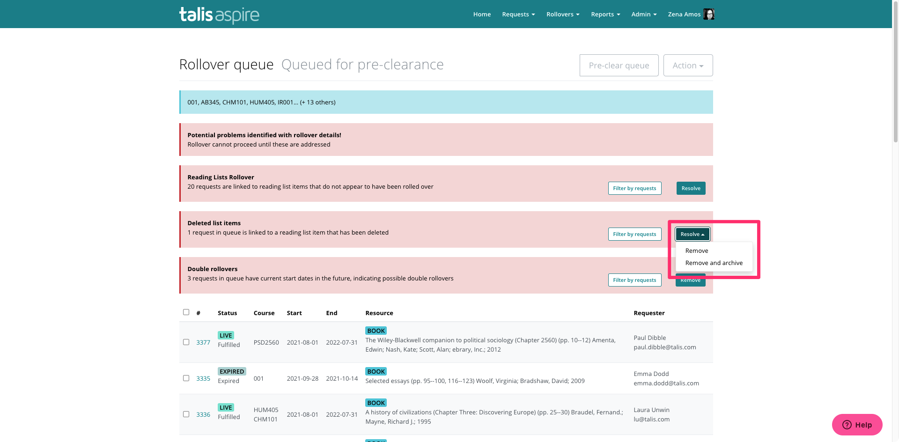Open the Reports dropdown menu
Image resolution: width=899 pixels, height=442 pixels.
[605, 15]
